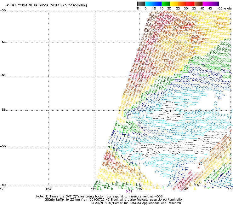The width and height of the screenshot is (233, 205).
Task: Click the '20' legend tick label
Action: pyautogui.click(x=169, y=9)
